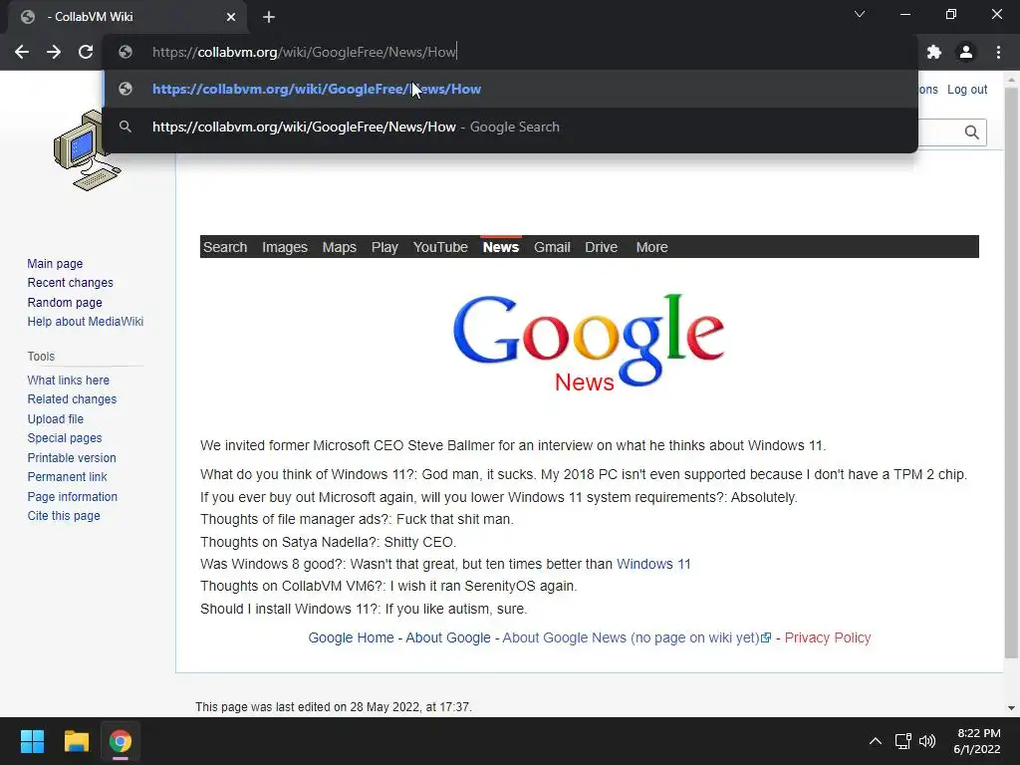Screen dimensions: 1020x765
Task: Open Related changes tool
Action: [72, 399]
